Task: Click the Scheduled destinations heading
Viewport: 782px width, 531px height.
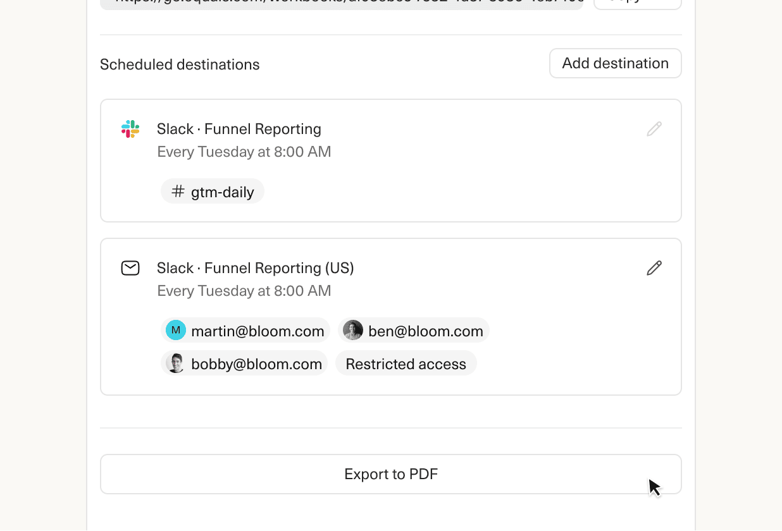Action: coord(179,64)
